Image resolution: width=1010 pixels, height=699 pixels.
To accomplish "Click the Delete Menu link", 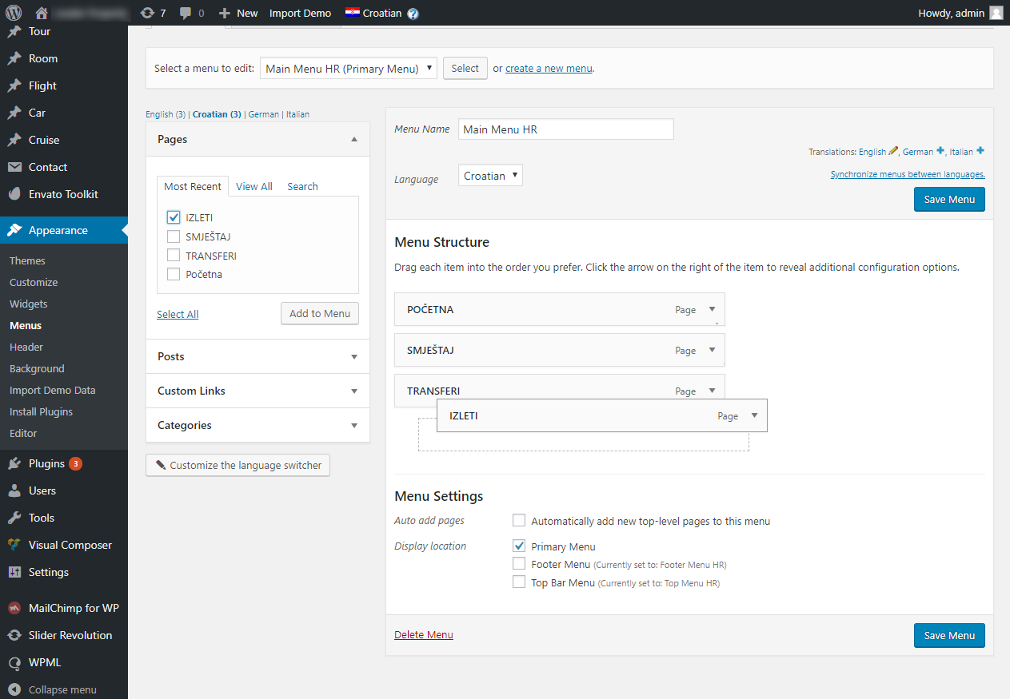I will pos(424,635).
